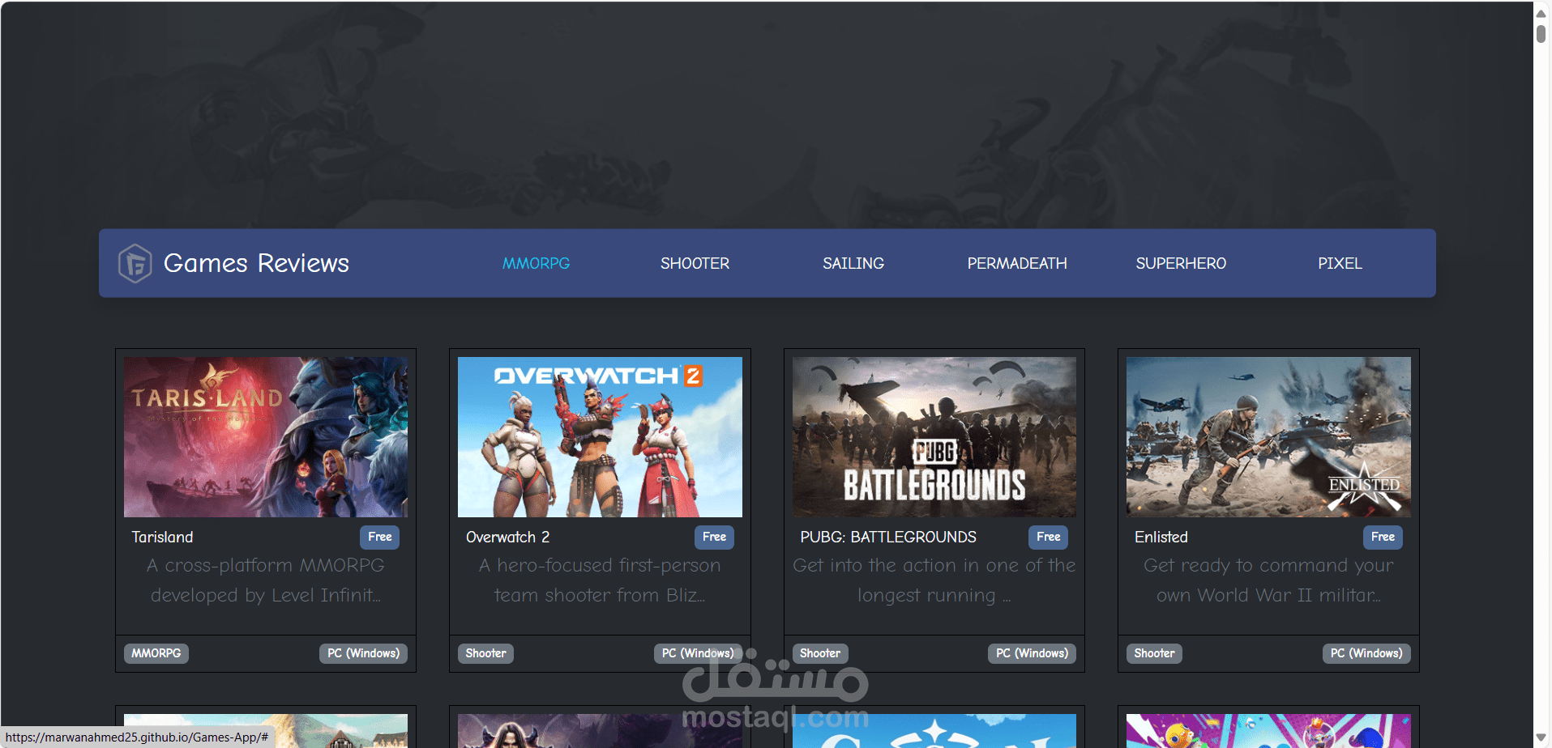Click the PUBG: BATTLEGROUNDS title
This screenshot has width=1552, height=748.
(x=888, y=537)
